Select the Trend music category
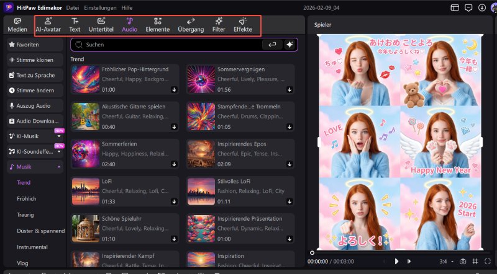The width and height of the screenshot is (497, 274). click(24, 182)
